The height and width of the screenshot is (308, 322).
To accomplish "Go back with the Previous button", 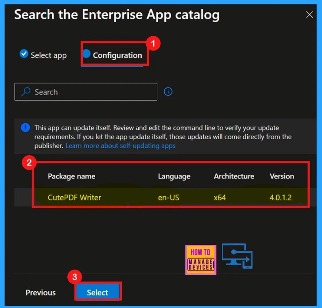I will pyautogui.click(x=41, y=293).
